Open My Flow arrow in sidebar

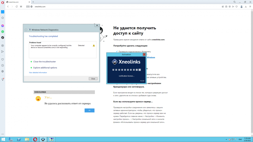pyautogui.click(x=3, y=52)
